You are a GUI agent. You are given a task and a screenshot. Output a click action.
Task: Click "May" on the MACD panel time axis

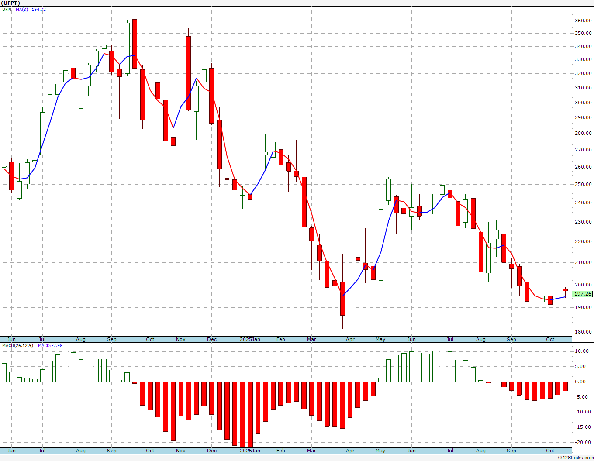[380, 451]
